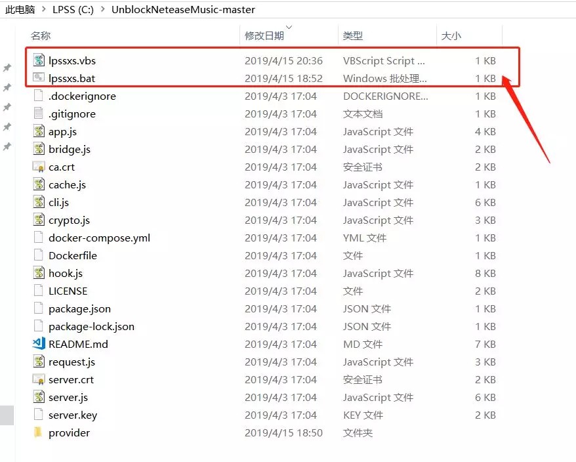
Task: Click the package-lock.json file icon
Action: click(38, 325)
